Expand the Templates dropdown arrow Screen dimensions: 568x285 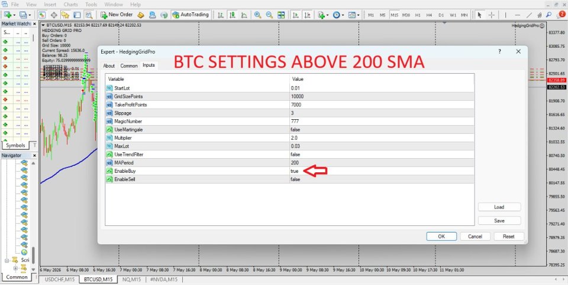(x=359, y=15)
